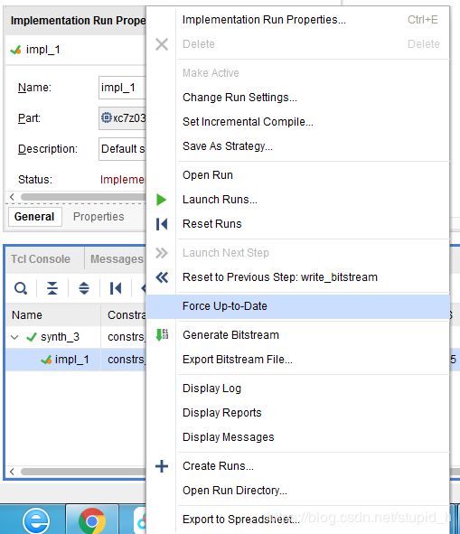
Task: Select the impl_1 run row
Action: [x=76, y=360]
